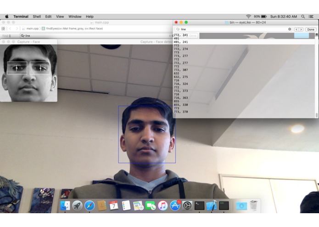
Task: Open Finder from the Dock
Action: [x=65, y=205]
